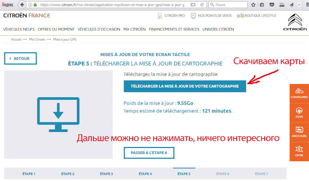309x182 pixels.
Task: Open site info via the circled i icon
Action: [x=30, y=5]
